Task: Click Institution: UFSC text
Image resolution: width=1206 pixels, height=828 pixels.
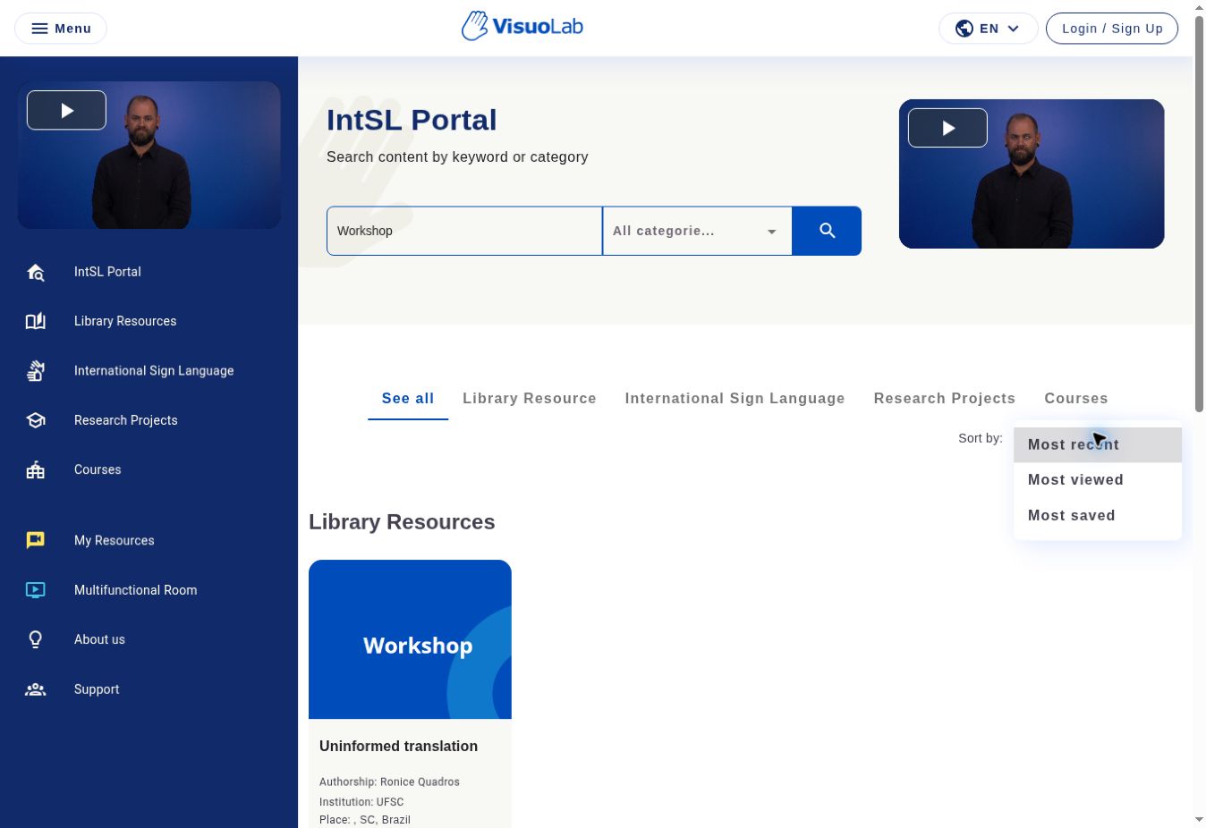Action: point(361,802)
